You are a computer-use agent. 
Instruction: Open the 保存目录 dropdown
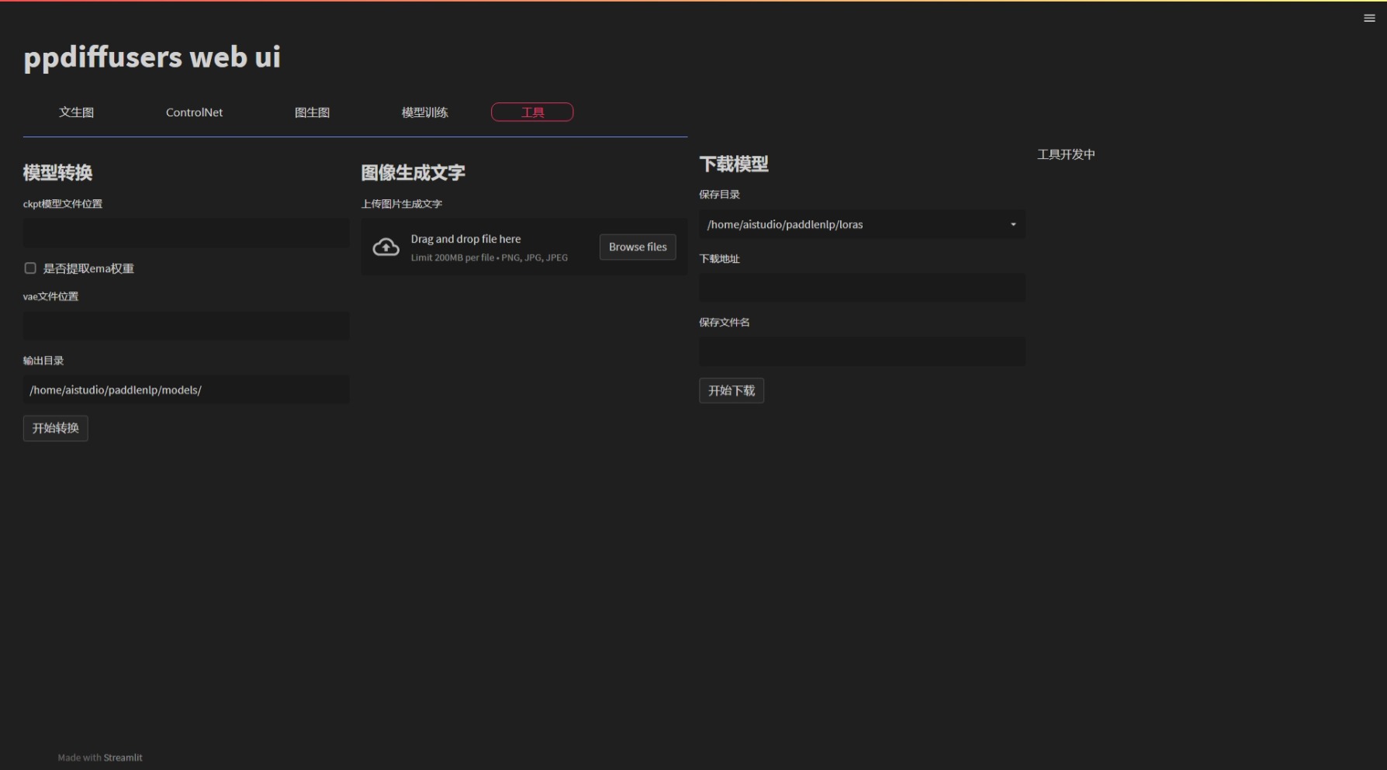(861, 224)
